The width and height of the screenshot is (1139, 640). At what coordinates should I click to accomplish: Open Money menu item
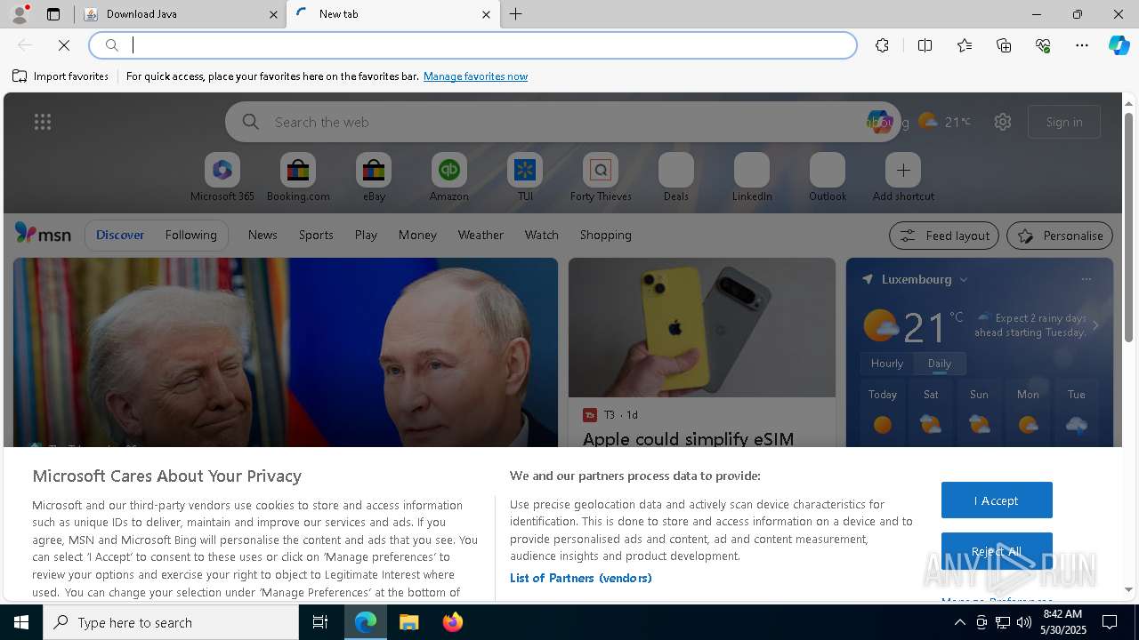[x=417, y=235]
